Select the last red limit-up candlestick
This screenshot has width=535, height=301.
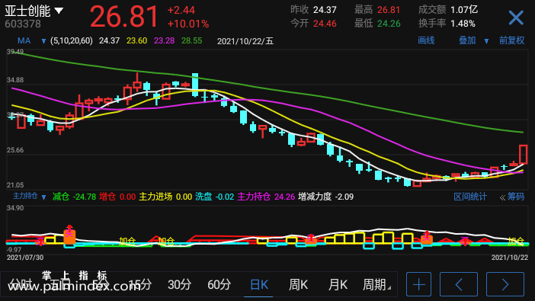523,154
